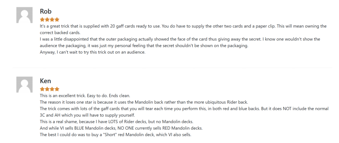339x143 pixels.
Task: Click the first star in Rob's rating
Action: [42, 19]
